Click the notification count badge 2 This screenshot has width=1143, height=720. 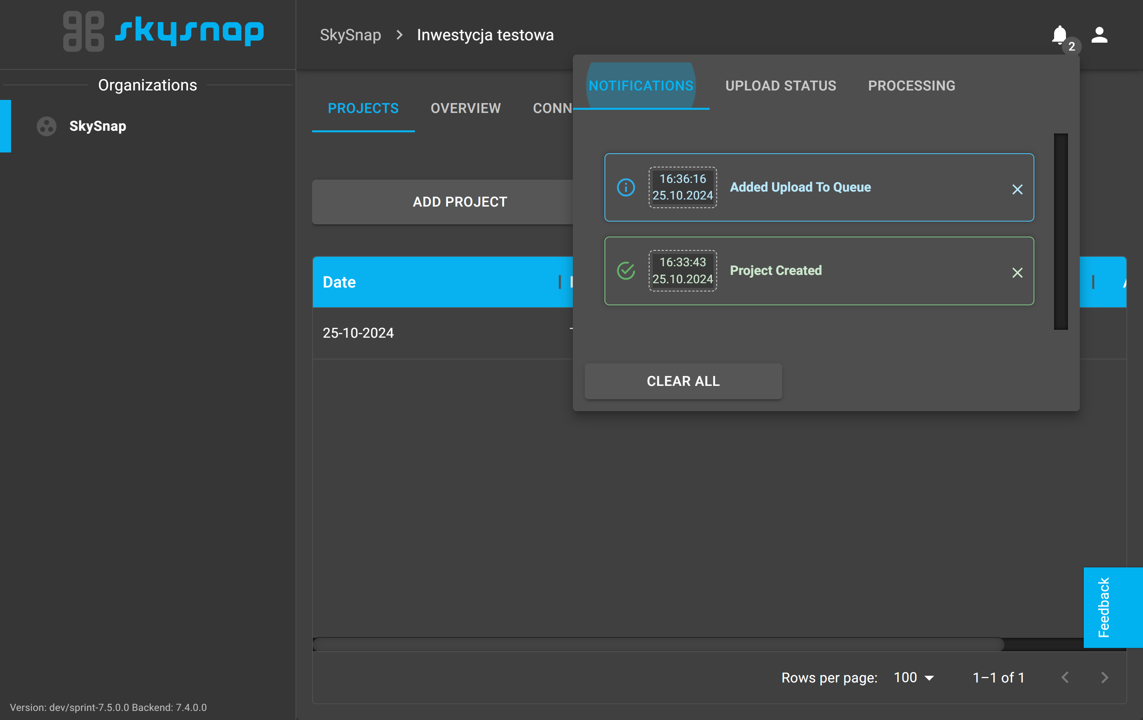click(1071, 47)
